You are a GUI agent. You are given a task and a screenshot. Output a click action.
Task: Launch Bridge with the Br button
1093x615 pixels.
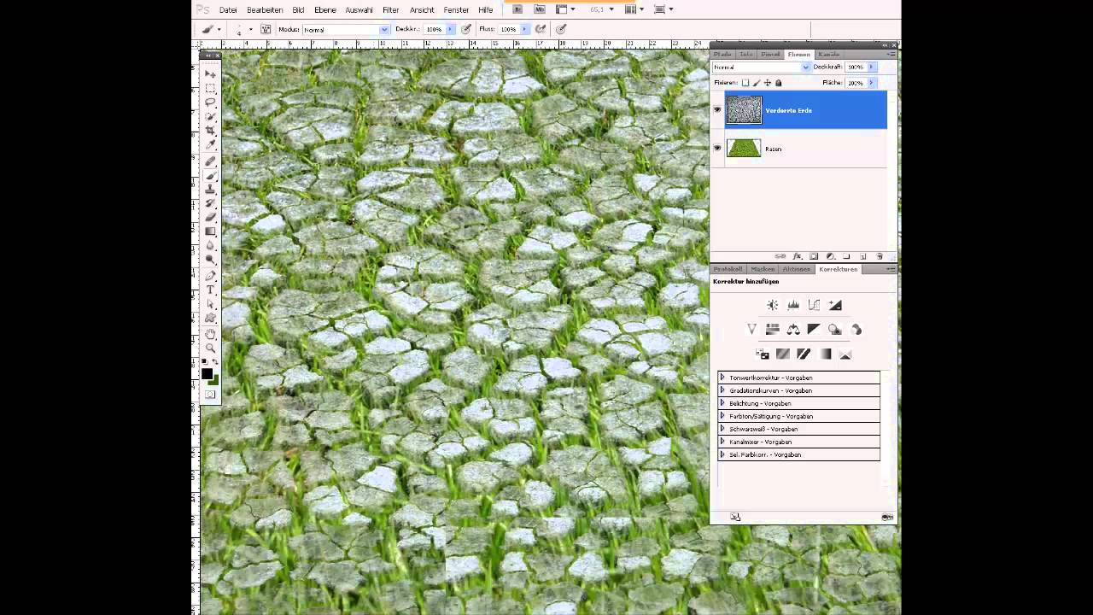pos(517,9)
